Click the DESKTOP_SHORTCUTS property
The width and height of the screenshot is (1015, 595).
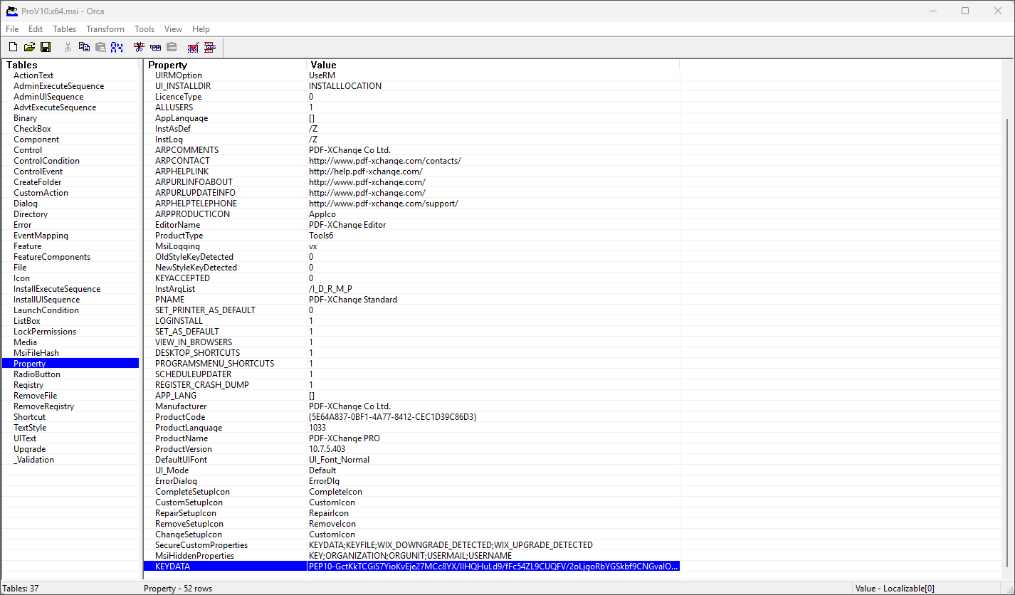pos(197,353)
